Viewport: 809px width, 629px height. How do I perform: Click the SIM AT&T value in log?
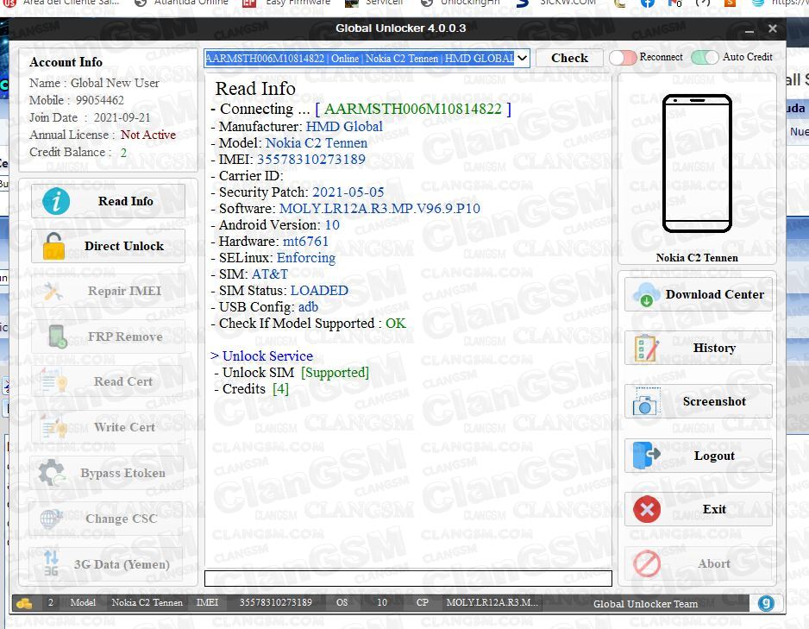coord(269,274)
